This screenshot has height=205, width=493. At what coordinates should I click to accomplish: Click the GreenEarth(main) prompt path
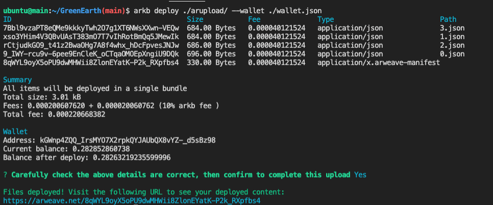coord(89,11)
